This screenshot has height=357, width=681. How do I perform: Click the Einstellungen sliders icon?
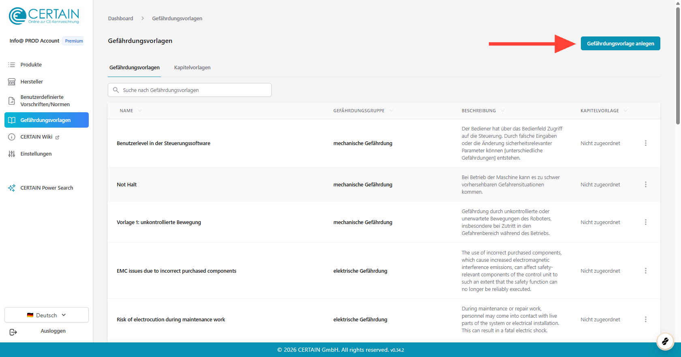pos(12,154)
